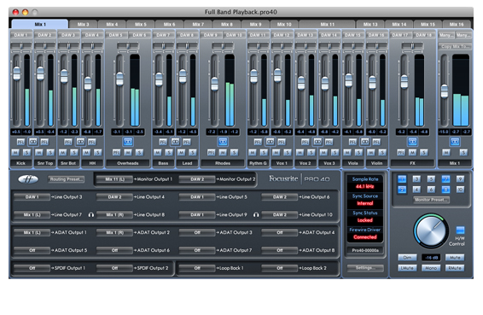Open the Monitor Preset dropdown
This screenshot has height=315, width=483.
(431, 200)
